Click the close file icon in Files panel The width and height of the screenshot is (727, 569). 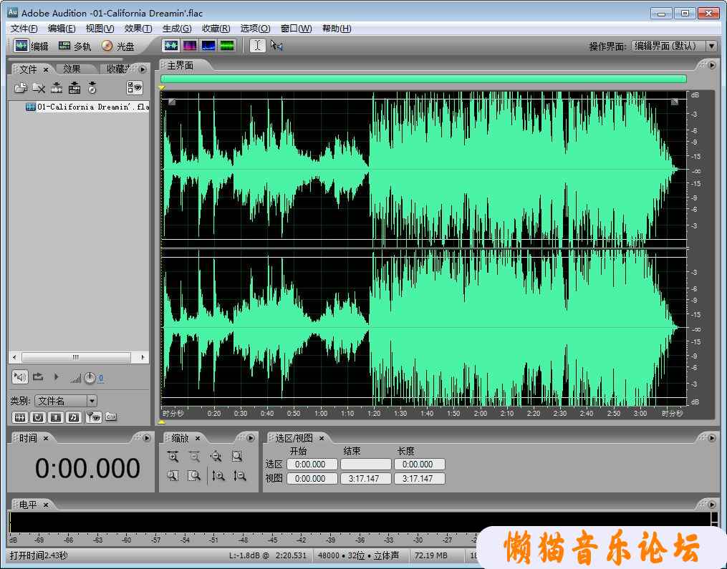tap(39, 87)
